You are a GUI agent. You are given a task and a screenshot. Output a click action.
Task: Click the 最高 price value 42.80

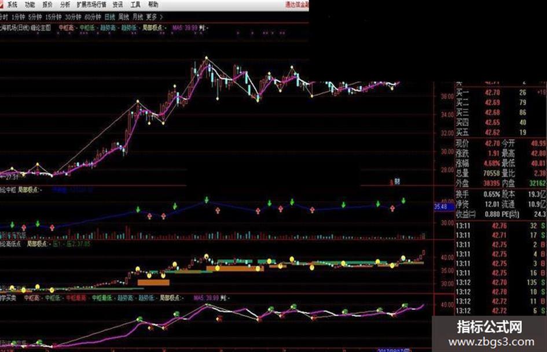pyautogui.click(x=539, y=153)
